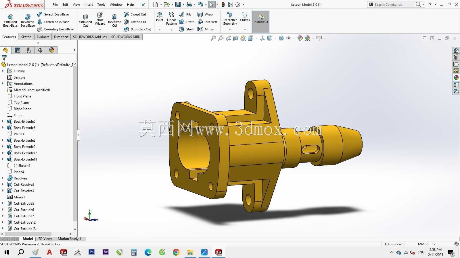Open the Insert menu
Screen dimensions: 460x258
coord(89,5)
